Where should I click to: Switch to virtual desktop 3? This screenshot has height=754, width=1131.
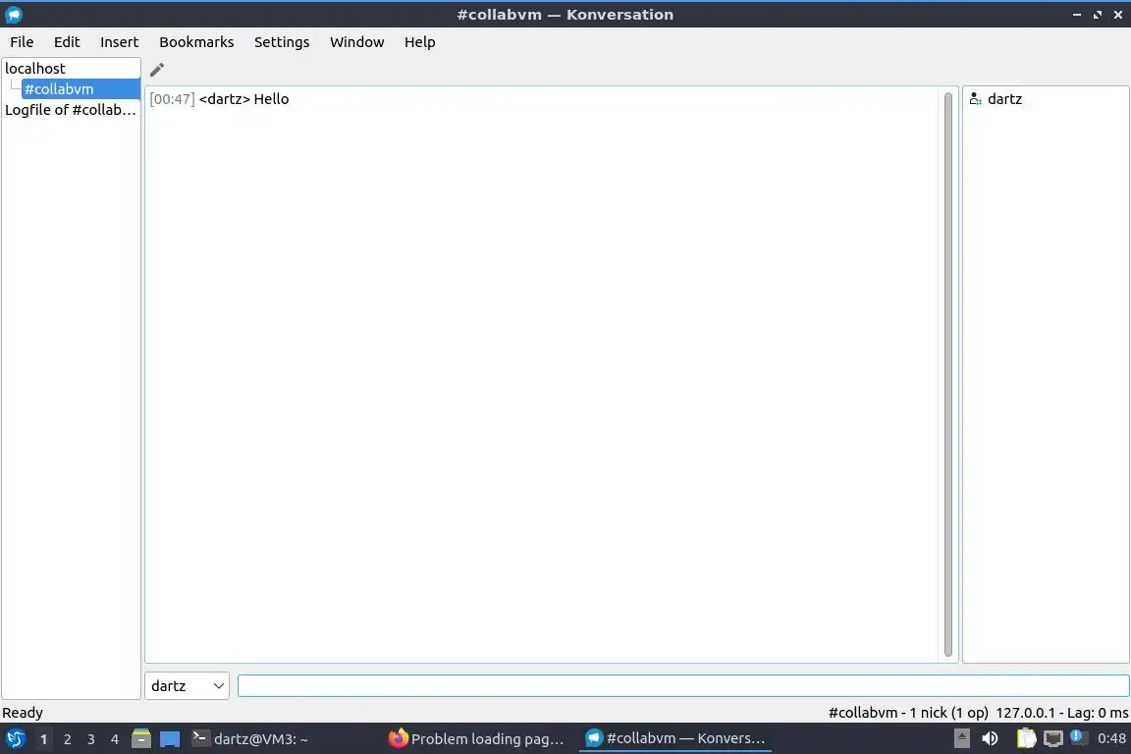point(91,739)
